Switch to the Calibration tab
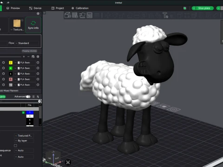The image size is (223, 167). point(80,8)
